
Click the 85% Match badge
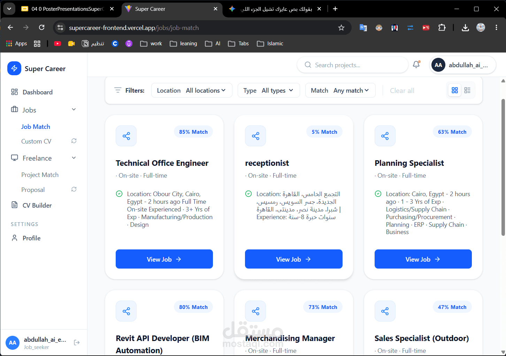(193, 132)
